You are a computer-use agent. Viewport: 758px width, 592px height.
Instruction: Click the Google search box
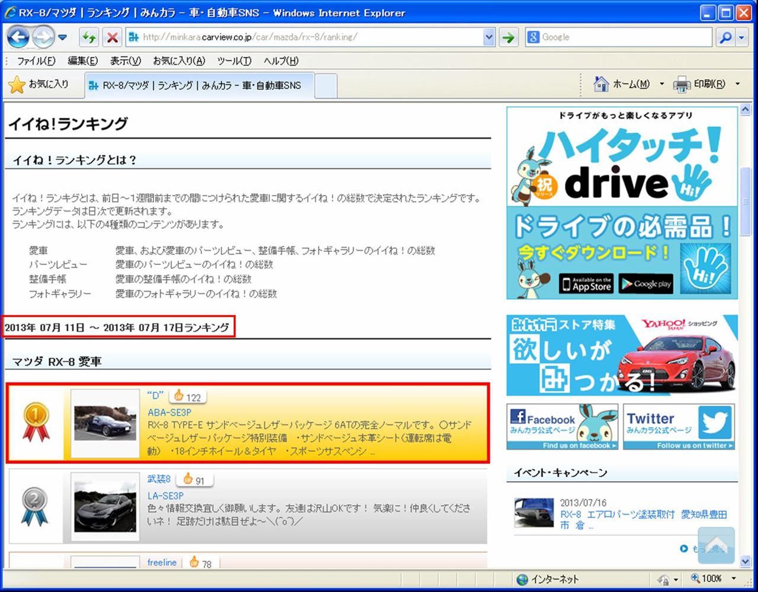coord(618,37)
